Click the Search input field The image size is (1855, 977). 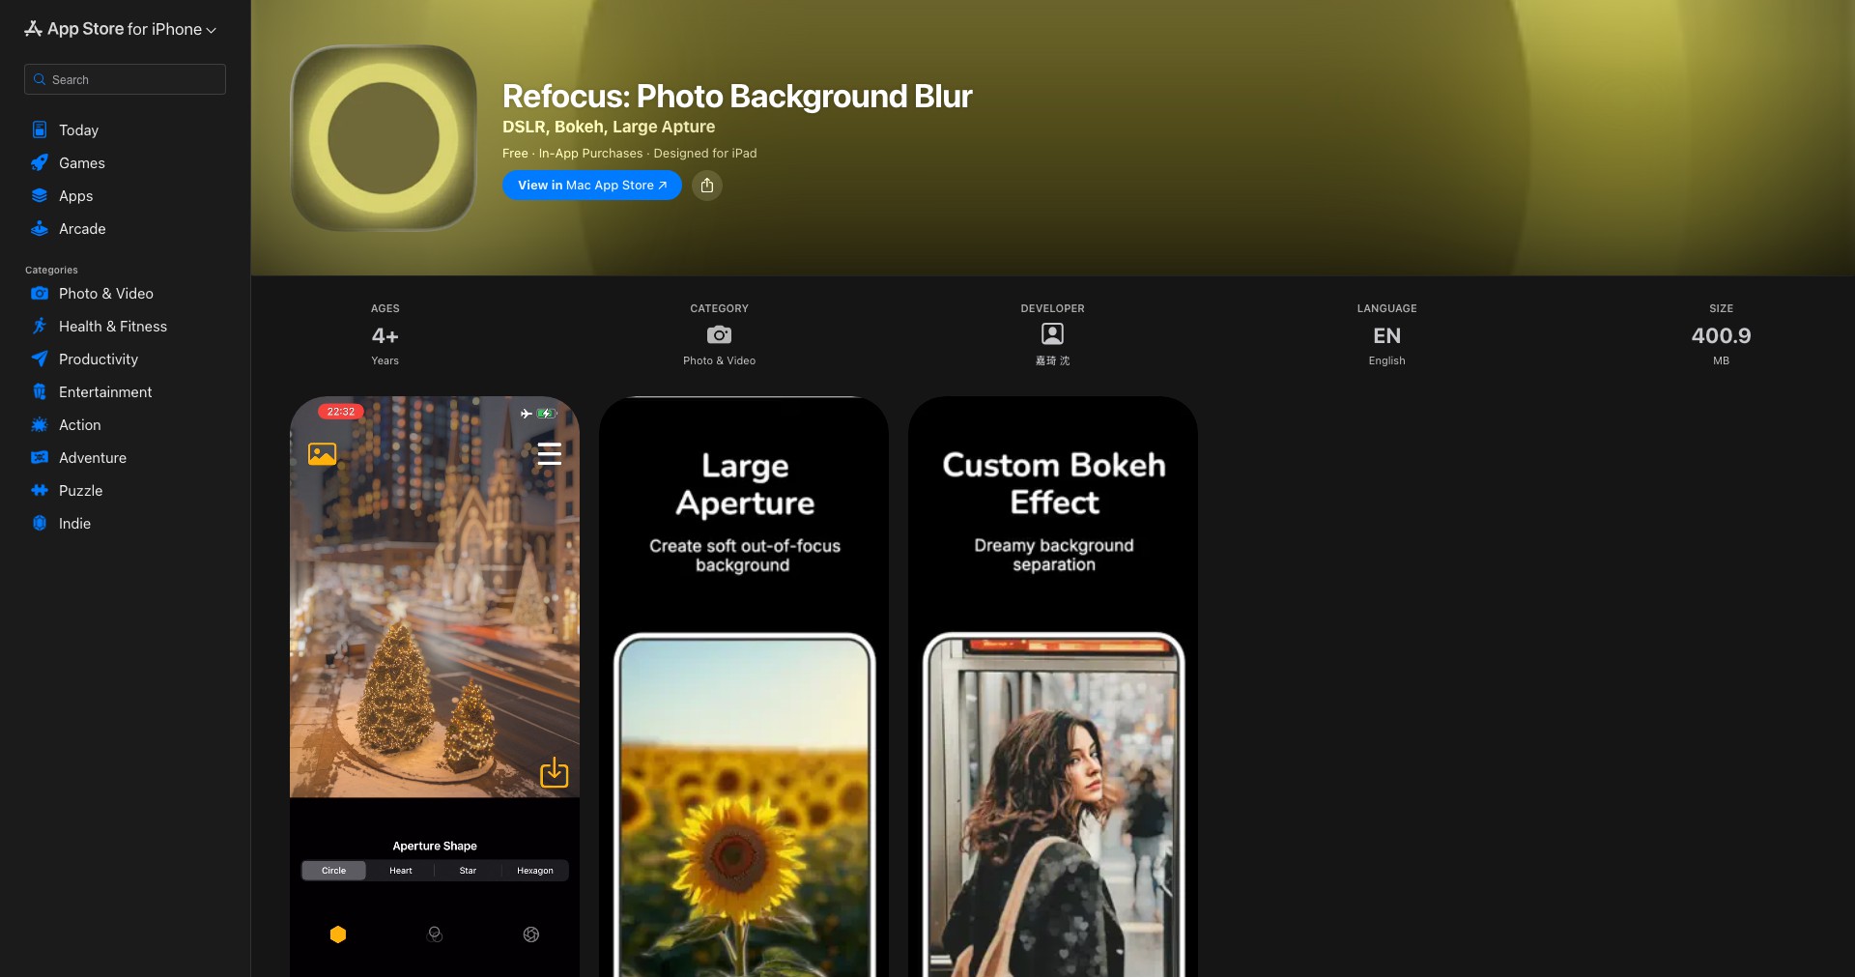[125, 79]
